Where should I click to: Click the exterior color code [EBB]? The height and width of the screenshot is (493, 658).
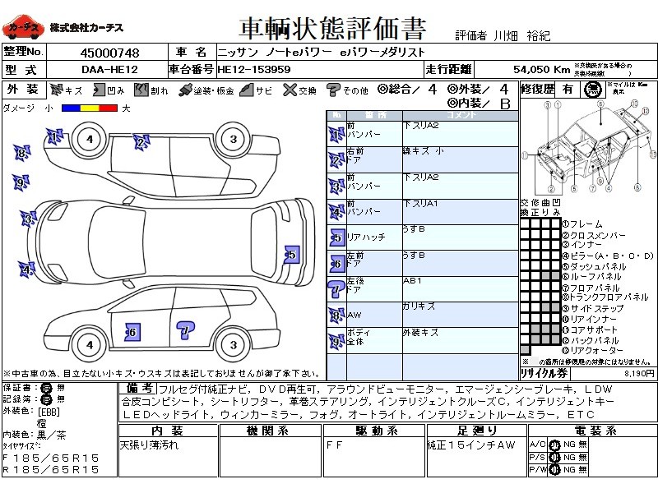click(x=49, y=412)
